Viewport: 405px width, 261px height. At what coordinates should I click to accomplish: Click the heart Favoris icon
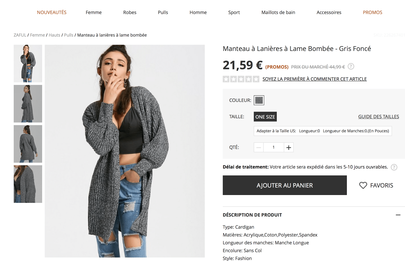363,185
